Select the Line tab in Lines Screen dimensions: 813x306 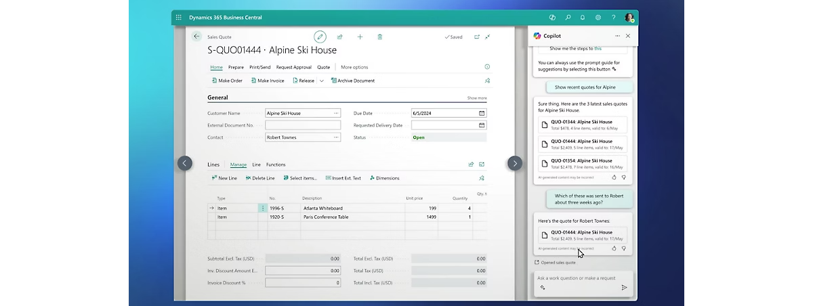[257, 165]
